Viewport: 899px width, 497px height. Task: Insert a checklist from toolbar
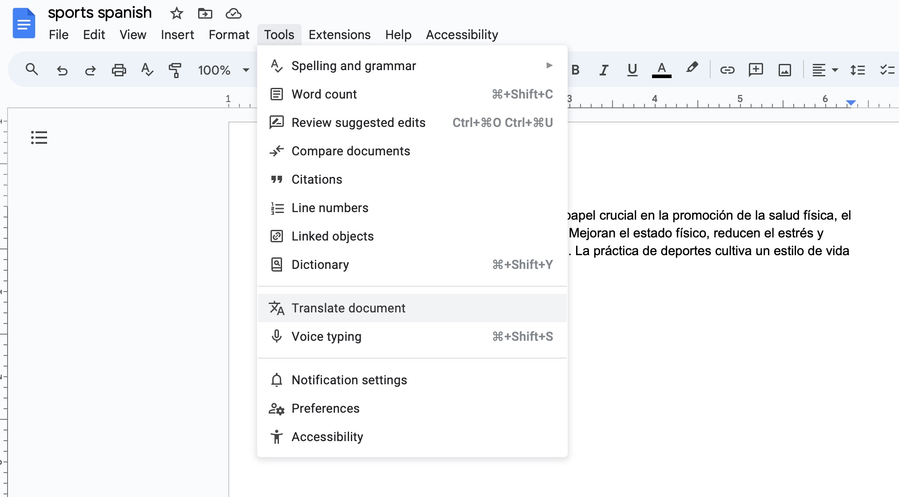tap(887, 70)
